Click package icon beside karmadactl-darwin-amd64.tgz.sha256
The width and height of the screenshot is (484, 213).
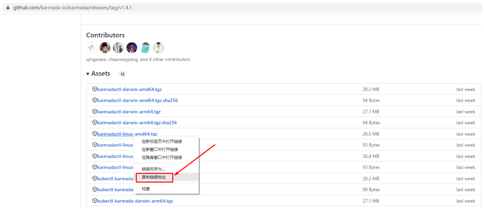coord(94,100)
